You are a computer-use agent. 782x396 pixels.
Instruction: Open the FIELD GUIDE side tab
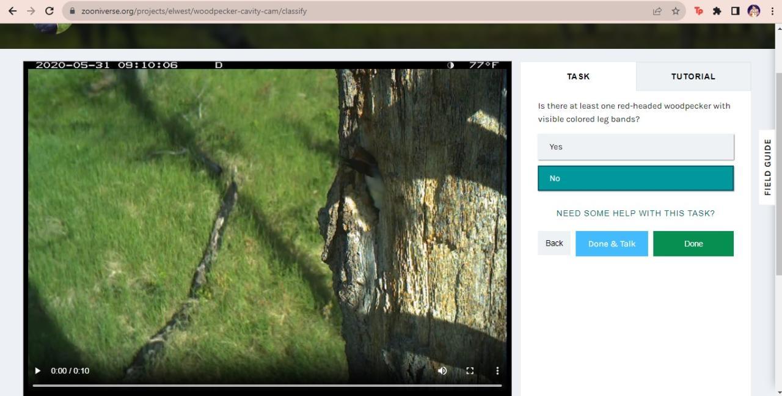767,167
